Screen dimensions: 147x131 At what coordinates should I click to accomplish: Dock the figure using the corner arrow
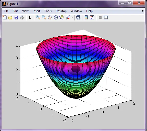143,11
